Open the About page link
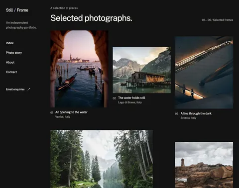The image size is (239, 188). coord(10,62)
